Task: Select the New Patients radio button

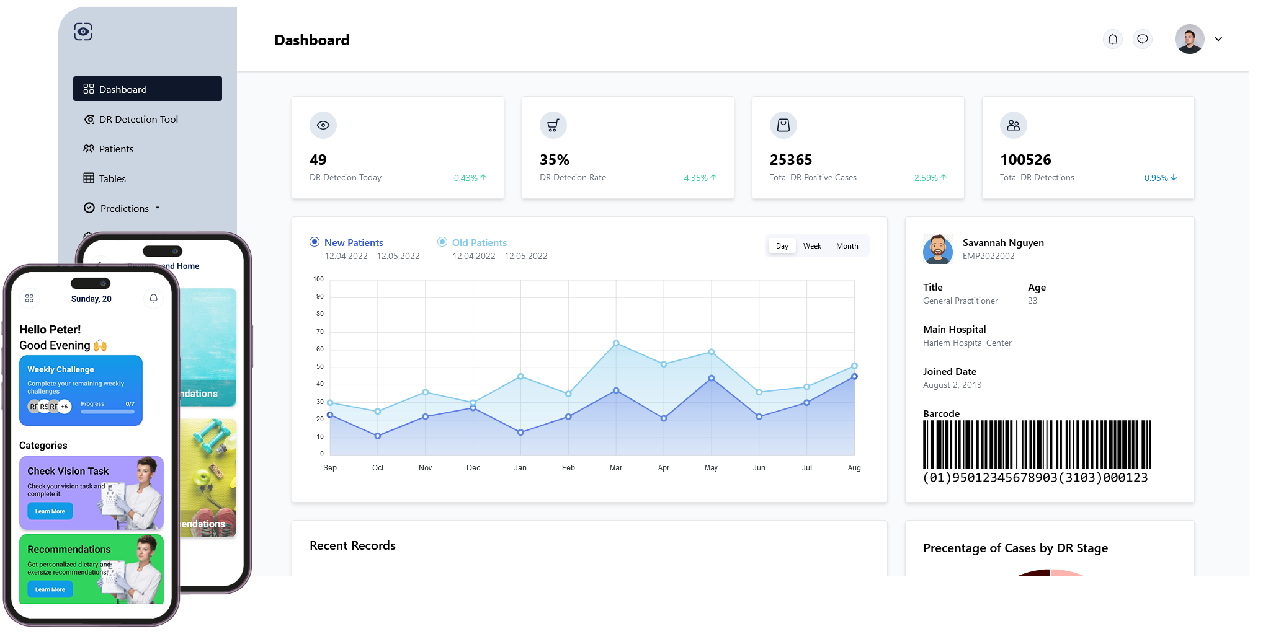Action: (315, 242)
